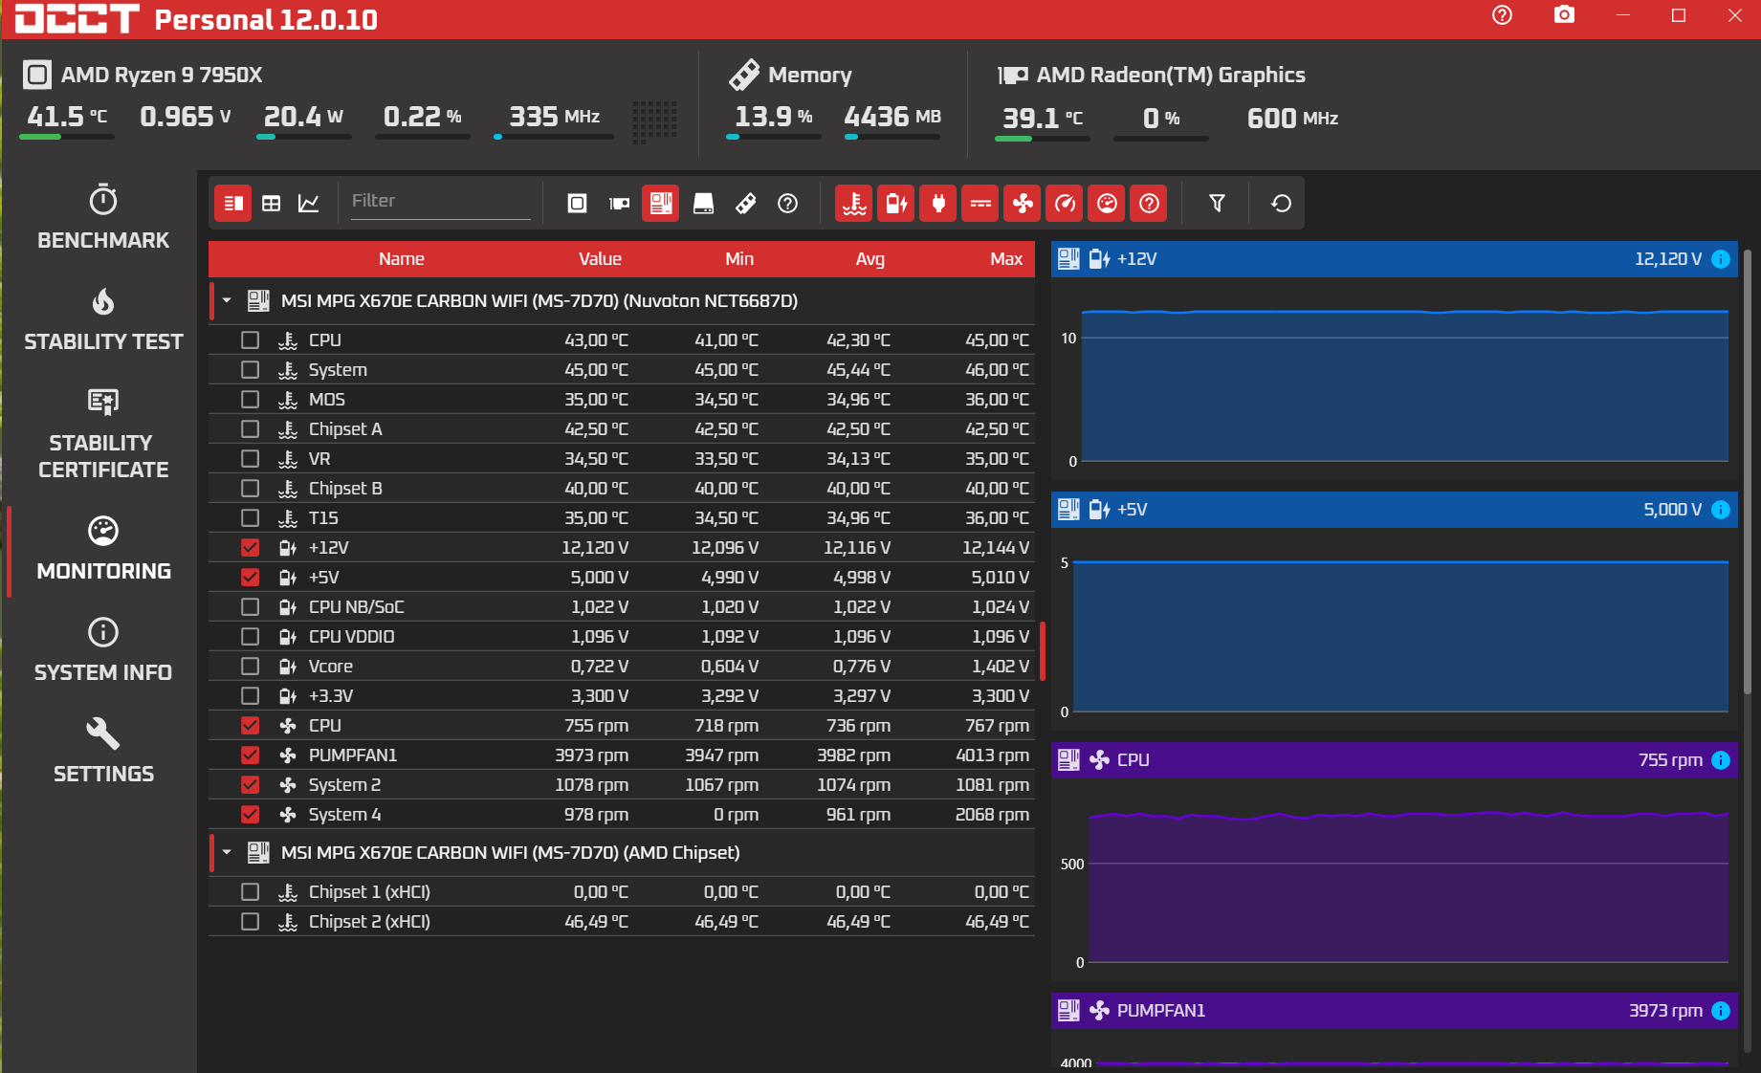Click the AMD Ryzen 9 7950X heading

pos(162,75)
